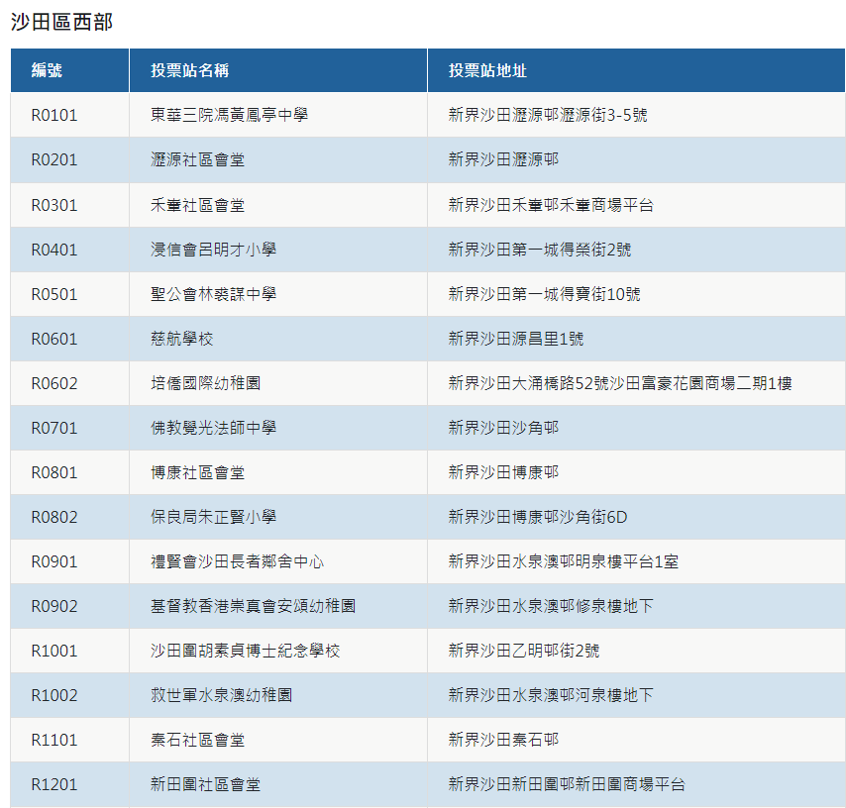This screenshot has width=846, height=808.
Task: Select the 培僑國際幼稚園 station name
Action: [205, 384]
